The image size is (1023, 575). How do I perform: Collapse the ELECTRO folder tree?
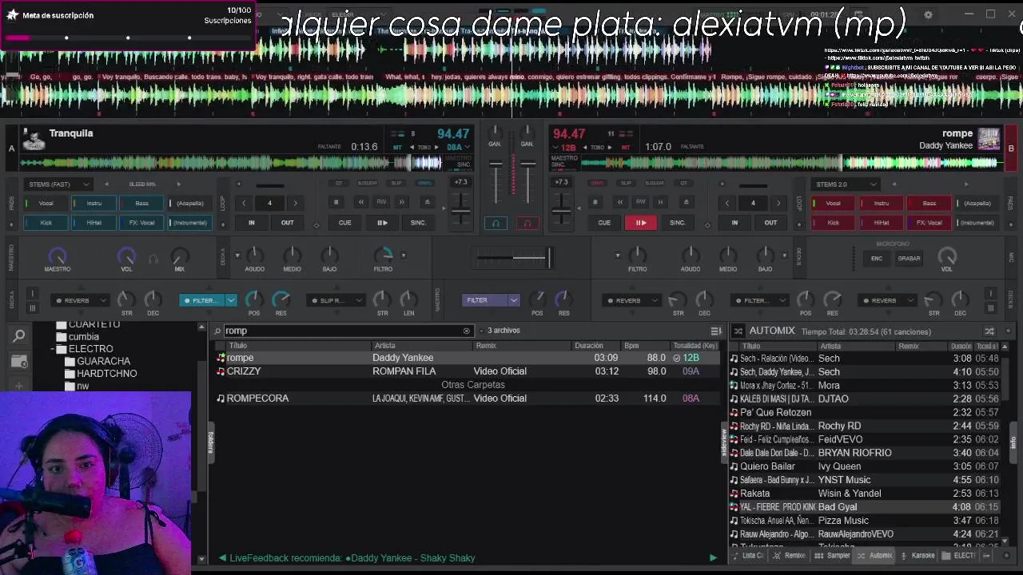(x=53, y=349)
